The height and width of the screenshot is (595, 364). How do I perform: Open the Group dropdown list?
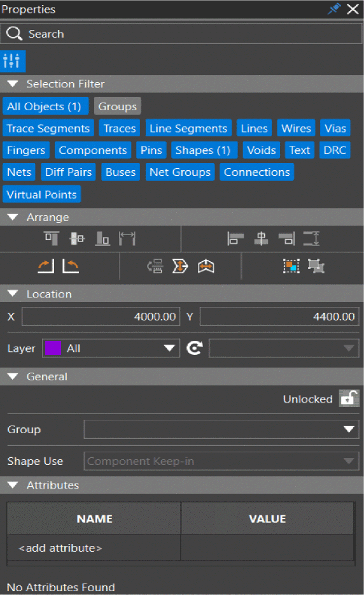[x=221, y=429]
